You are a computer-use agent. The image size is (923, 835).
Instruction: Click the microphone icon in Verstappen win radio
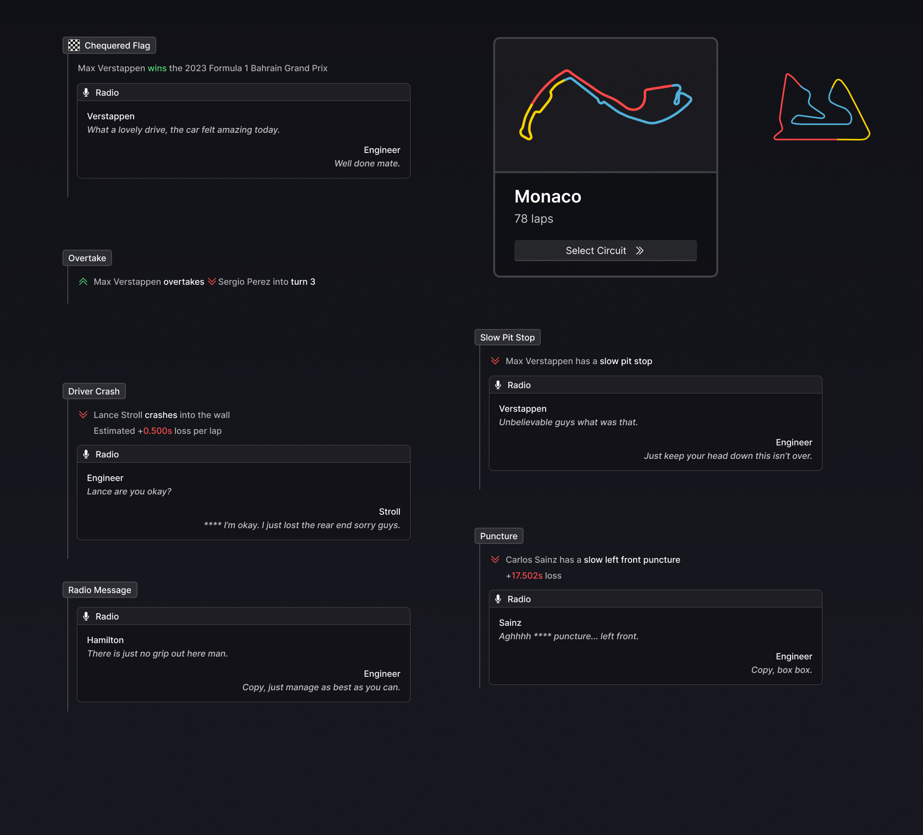[86, 92]
